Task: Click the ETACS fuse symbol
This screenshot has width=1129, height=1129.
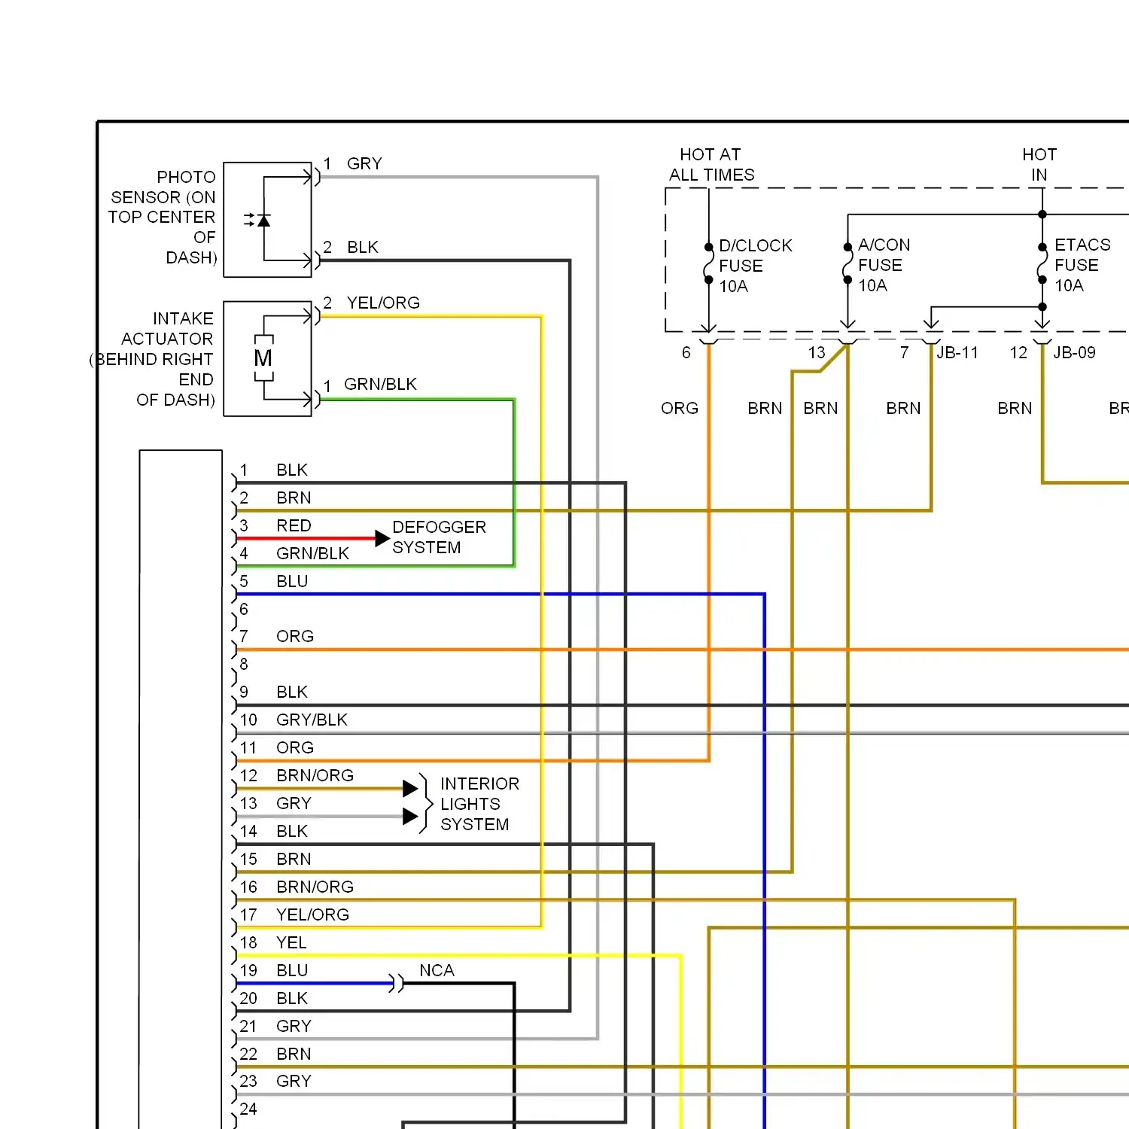Action: coord(1042,263)
